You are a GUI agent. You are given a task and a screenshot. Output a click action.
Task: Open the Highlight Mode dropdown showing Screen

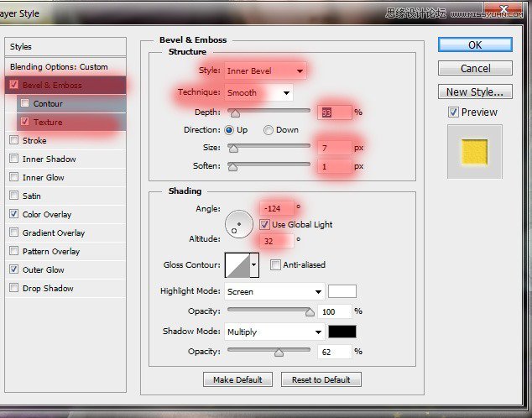(x=274, y=291)
